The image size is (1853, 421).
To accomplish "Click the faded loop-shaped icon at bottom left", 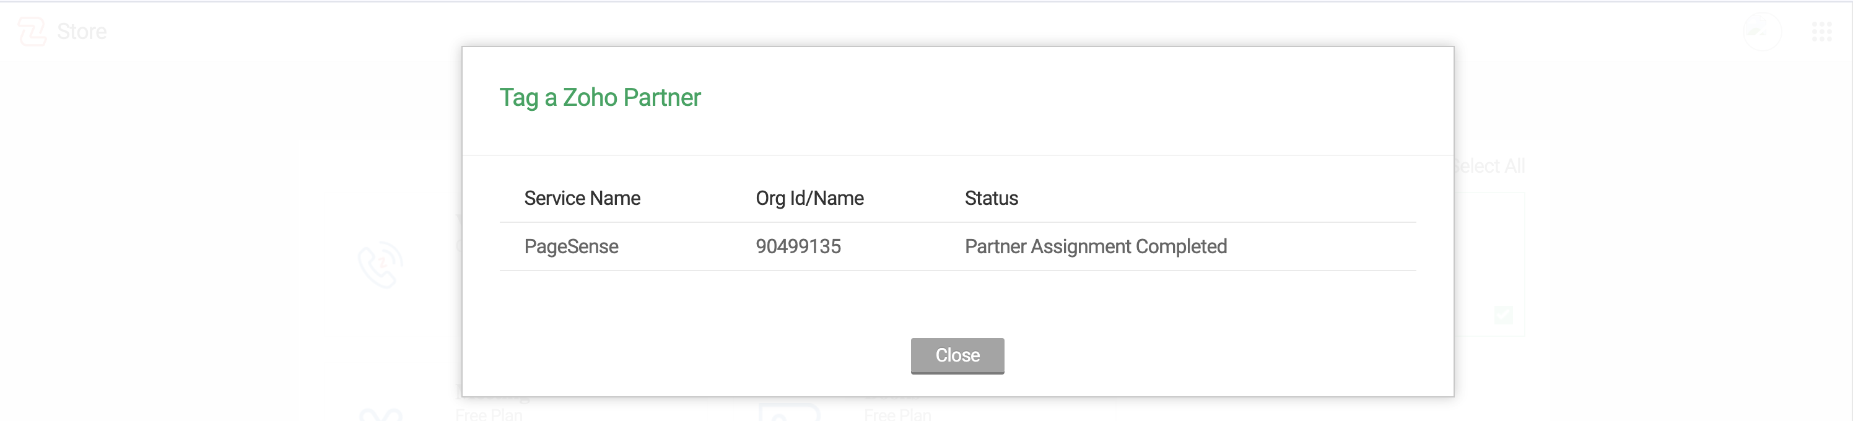I will pyautogui.click(x=380, y=414).
